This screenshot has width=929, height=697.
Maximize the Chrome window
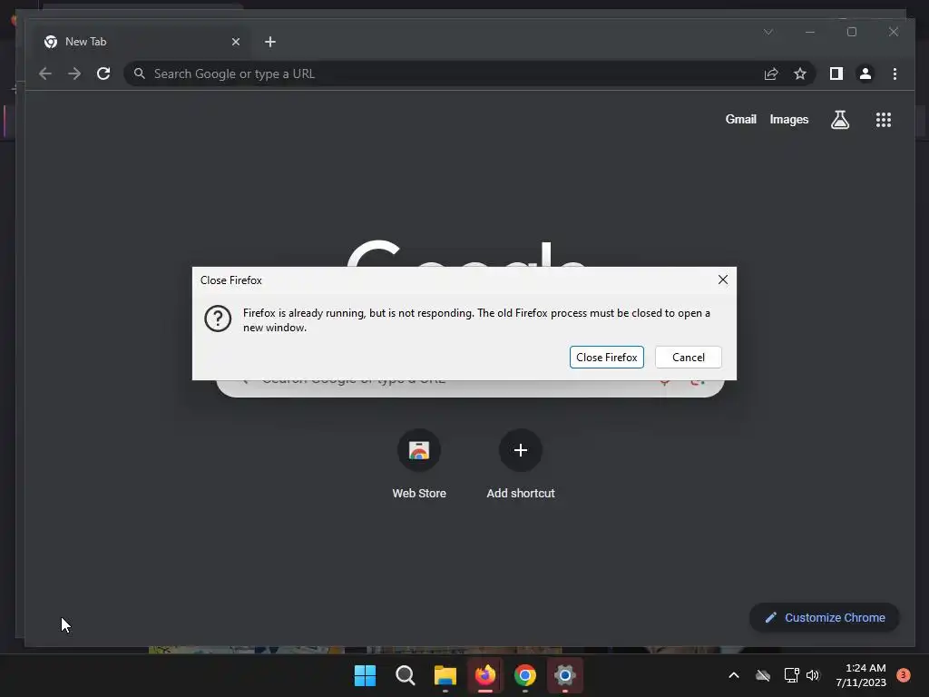pyautogui.click(x=852, y=32)
